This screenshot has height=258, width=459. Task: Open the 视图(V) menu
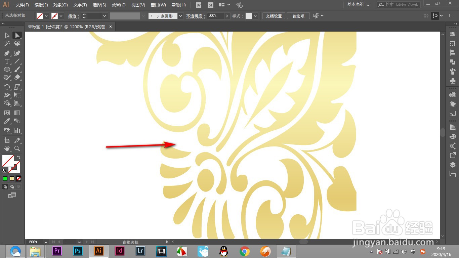click(138, 5)
